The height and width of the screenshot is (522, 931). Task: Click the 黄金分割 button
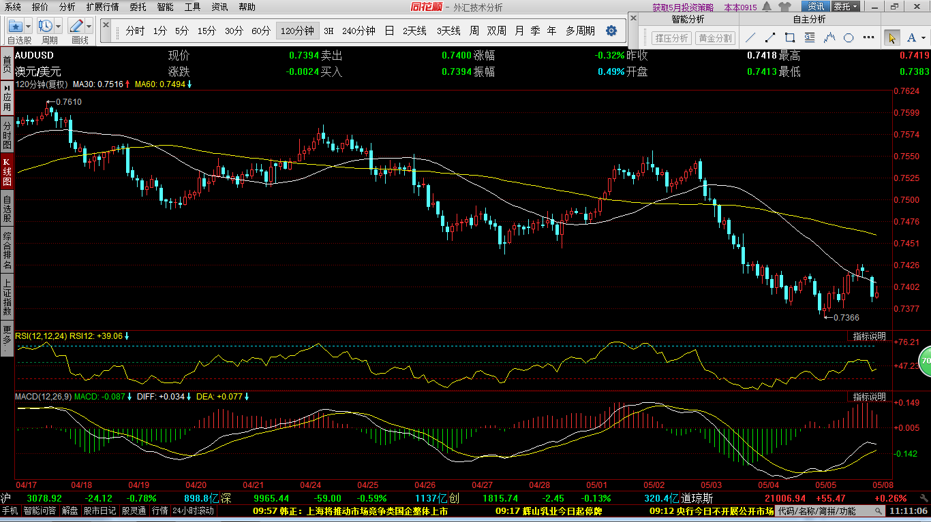pos(715,38)
